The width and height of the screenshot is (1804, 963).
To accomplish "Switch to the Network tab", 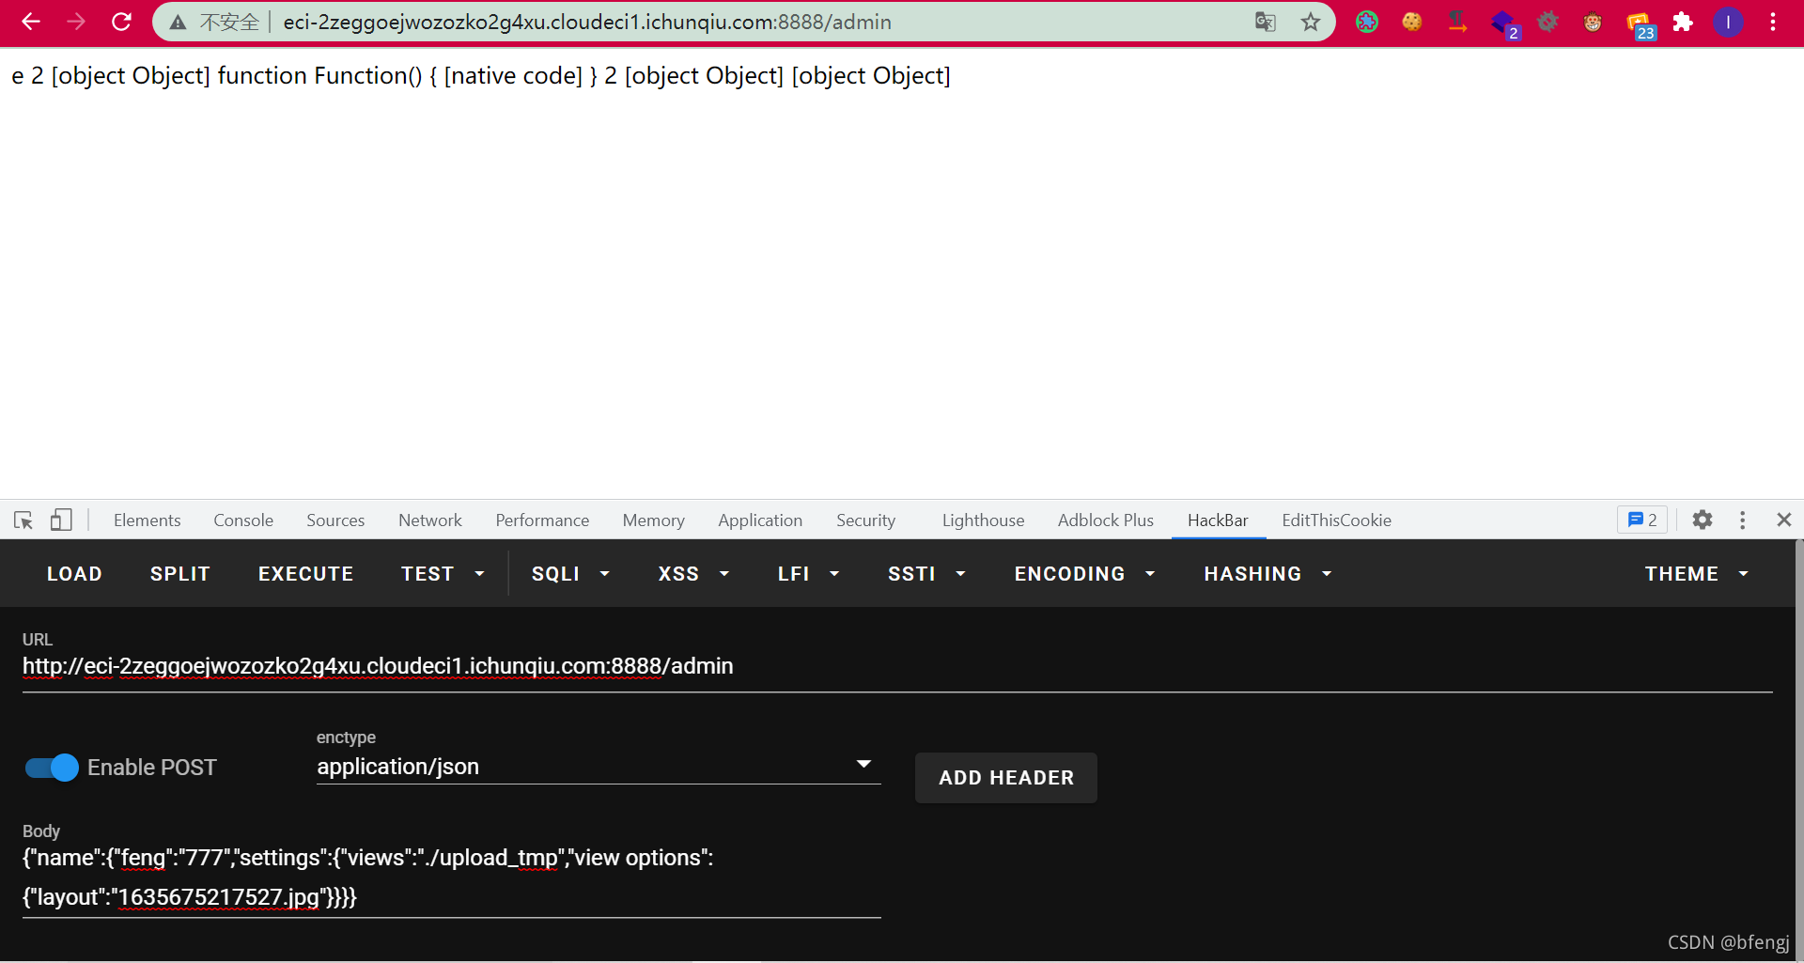I will (430, 520).
